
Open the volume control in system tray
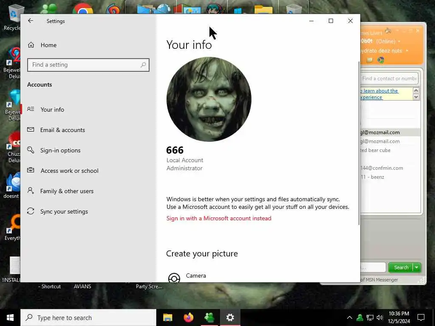[x=380, y=318]
